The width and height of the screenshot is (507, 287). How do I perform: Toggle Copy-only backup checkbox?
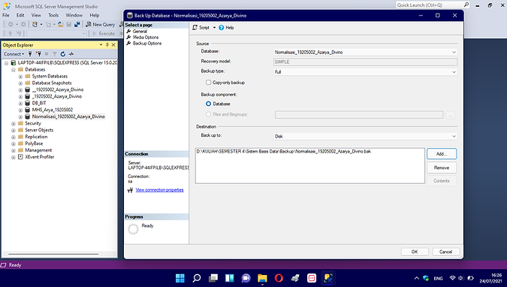click(209, 83)
